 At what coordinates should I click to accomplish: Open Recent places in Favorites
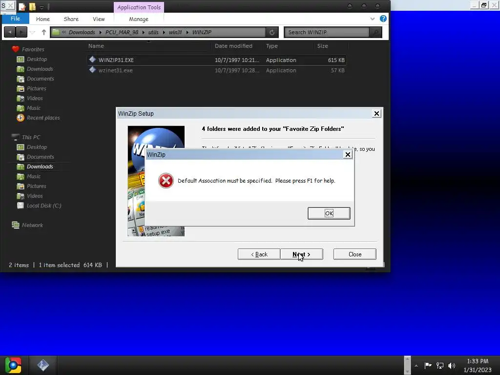[x=43, y=118]
